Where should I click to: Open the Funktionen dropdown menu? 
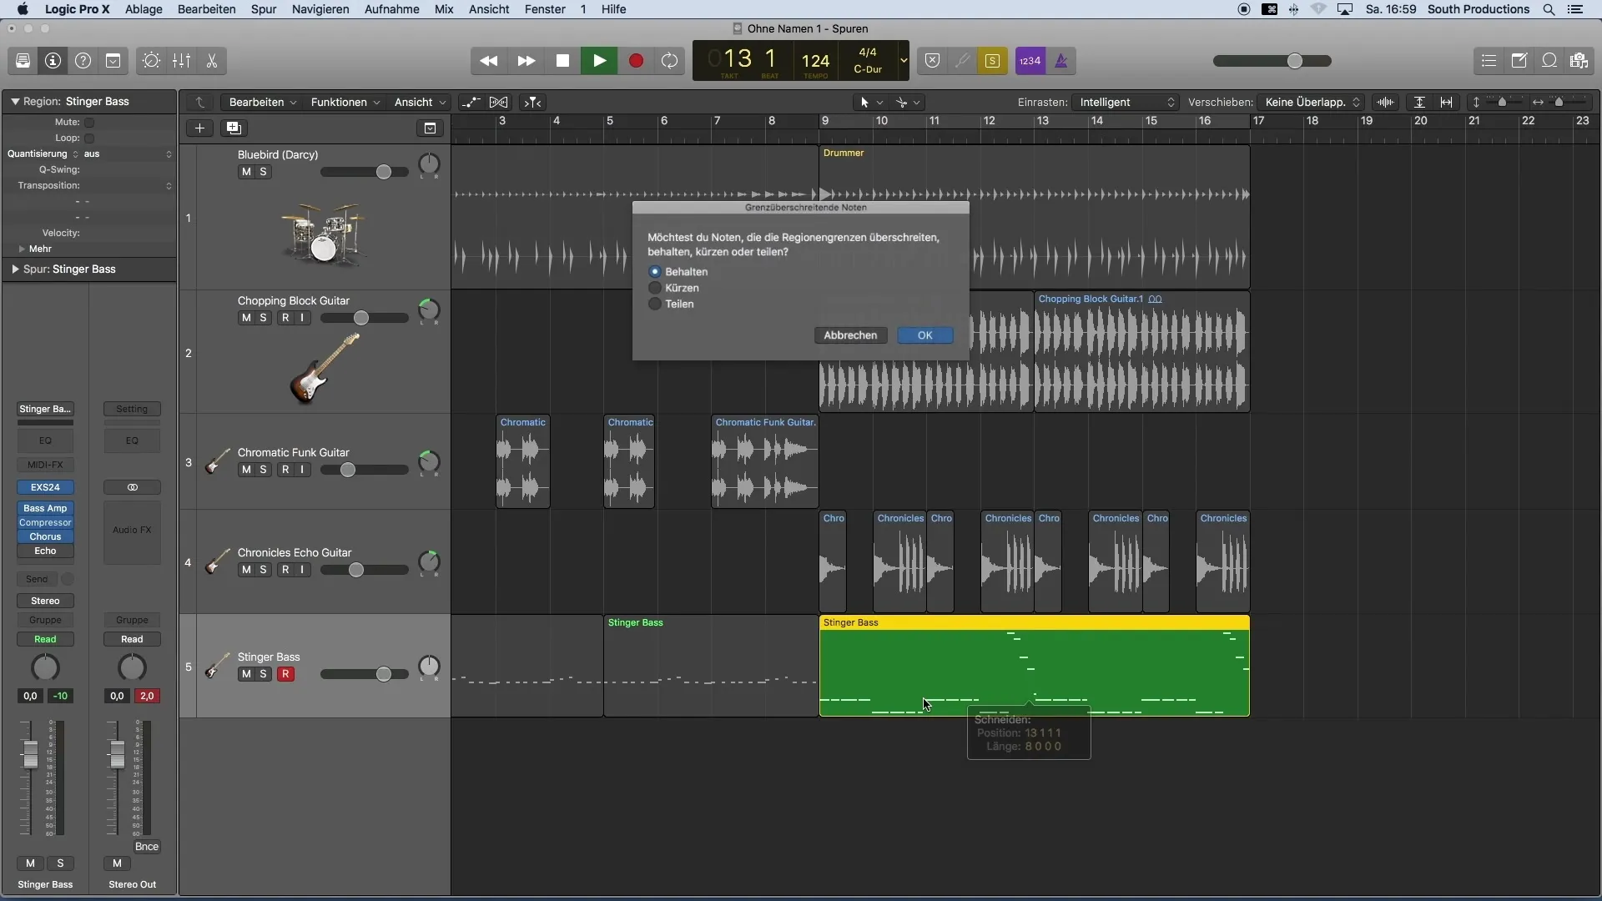click(345, 102)
